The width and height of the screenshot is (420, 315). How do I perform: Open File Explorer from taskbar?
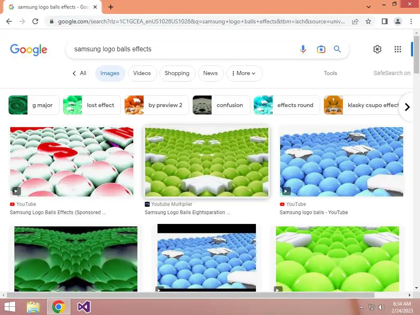(33, 307)
